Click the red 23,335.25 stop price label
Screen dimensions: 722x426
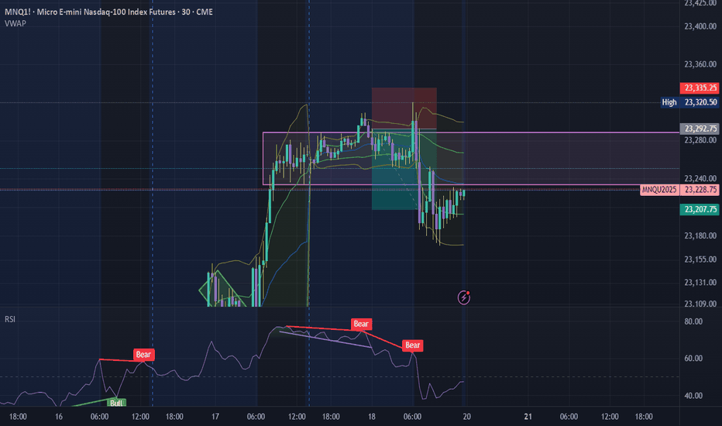pyautogui.click(x=699, y=88)
